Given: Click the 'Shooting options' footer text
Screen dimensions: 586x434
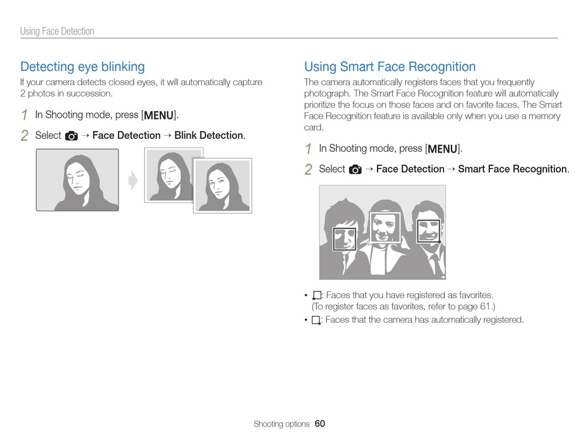Looking at the screenshot, I should click(281, 424).
